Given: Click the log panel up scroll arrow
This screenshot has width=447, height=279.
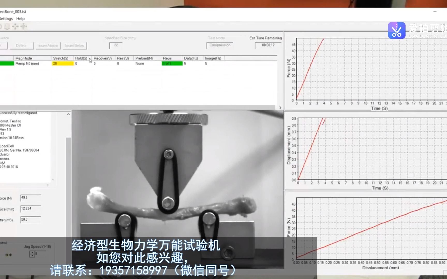Looking at the screenshot, I should pos(68,114).
